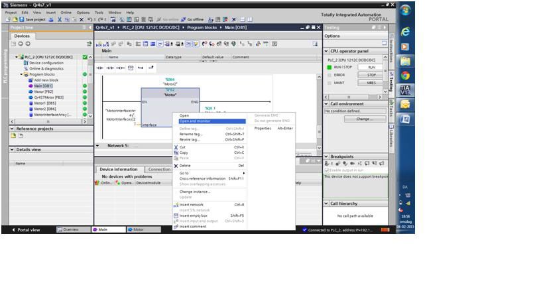Click the Cut scissors icon in main toolbar
Viewport: 543px width, 305px height.
(60, 19)
